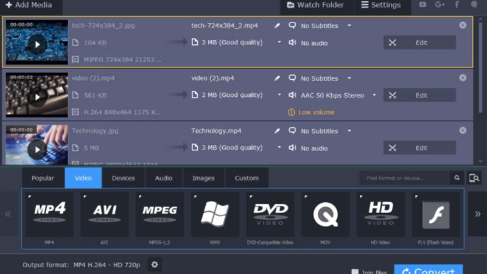Click the search magnifier button
The height and width of the screenshot is (274, 487).
tap(457, 178)
